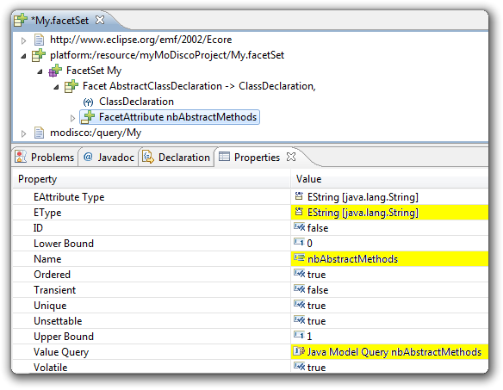Close the My.facetSet editor tab

(x=100, y=20)
